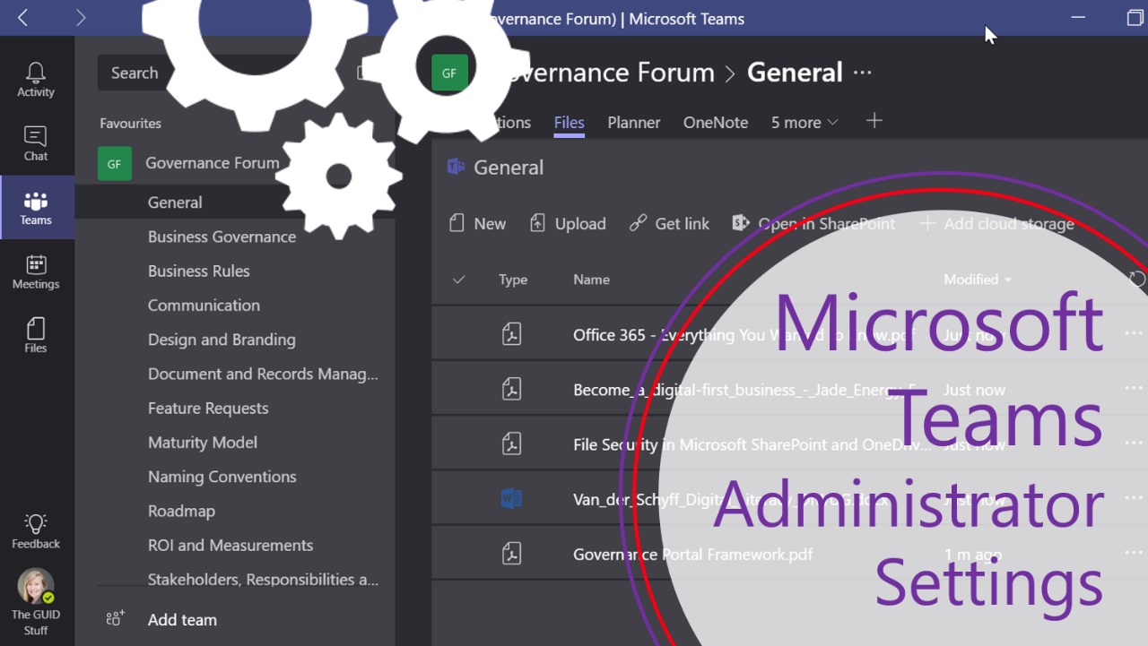Expand the 5 more tabs dropdown
Image resolution: width=1148 pixels, height=646 pixels.
click(x=804, y=123)
